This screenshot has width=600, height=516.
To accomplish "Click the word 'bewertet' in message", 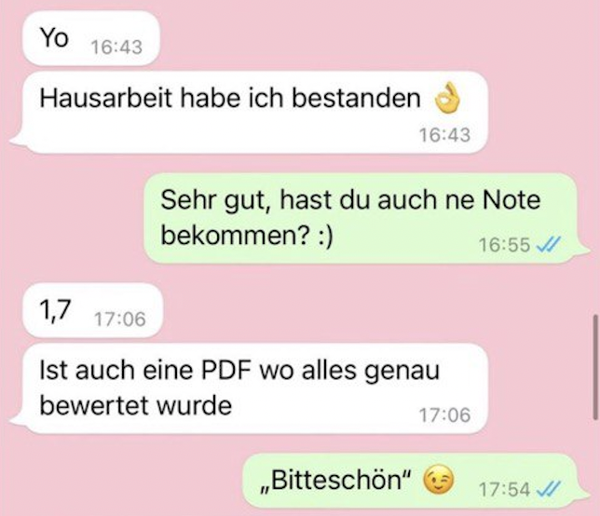I will coord(95,405).
